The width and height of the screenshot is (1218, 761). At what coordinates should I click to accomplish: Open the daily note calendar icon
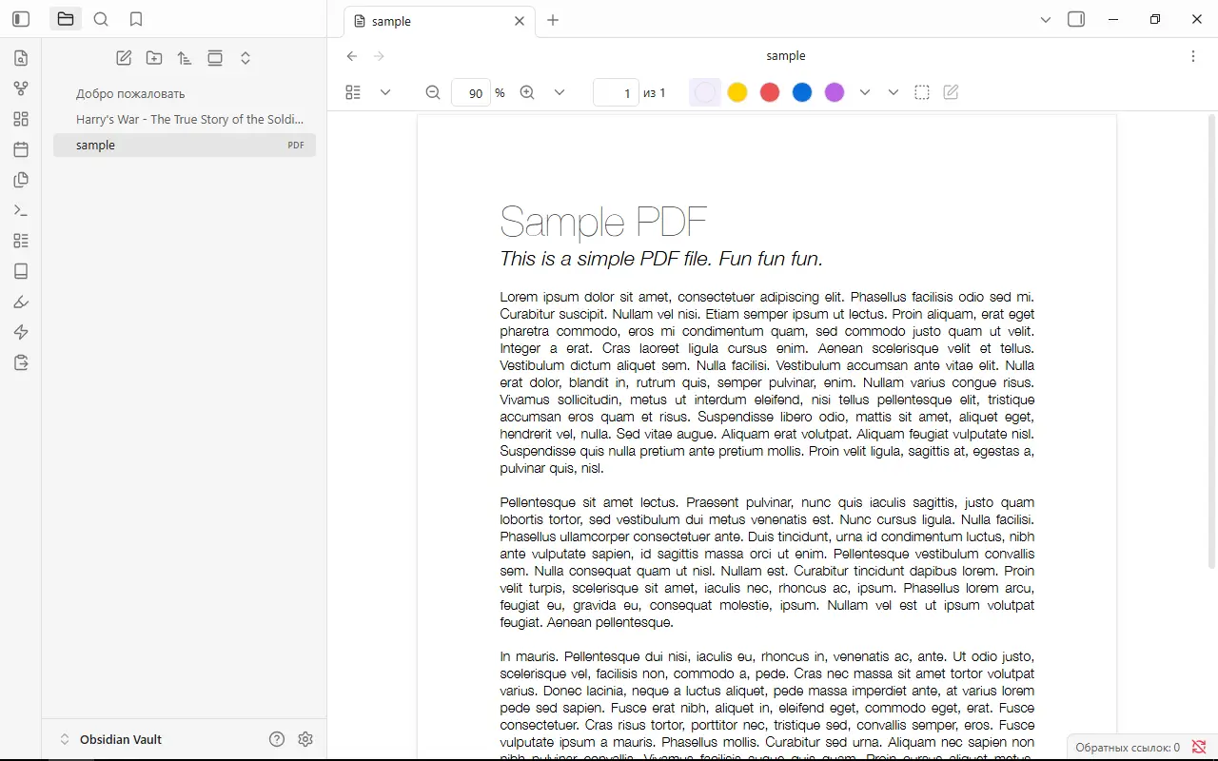[x=21, y=149]
